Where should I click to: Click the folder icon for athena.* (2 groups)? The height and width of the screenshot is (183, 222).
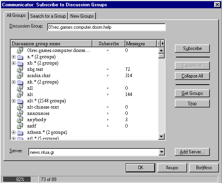[x=20, y=133]
